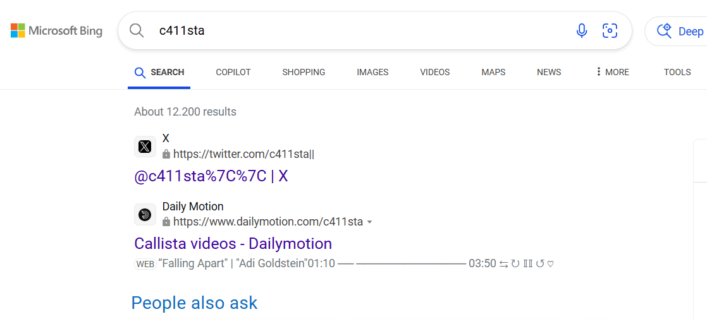Click the magnifier icon in search box
This screenshot has width=707, height=319.
137,30
